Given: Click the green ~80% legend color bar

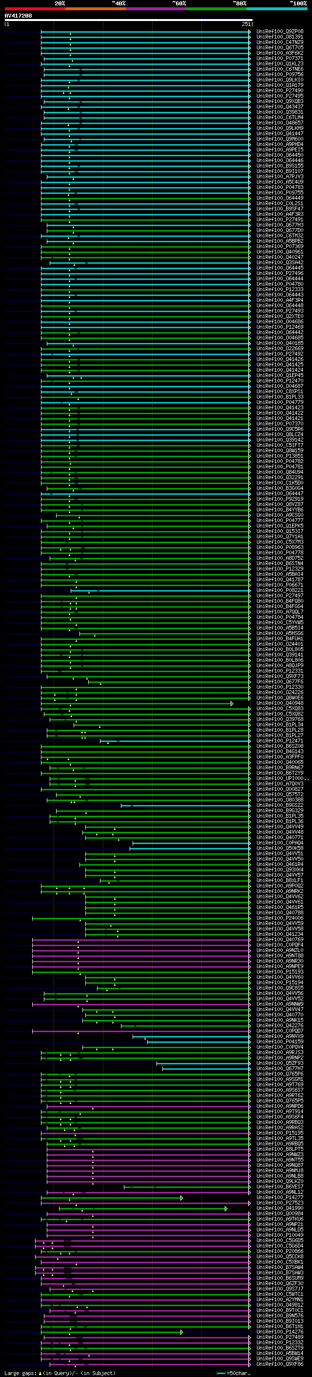Looking at the screenshot, I should (216, 9).
